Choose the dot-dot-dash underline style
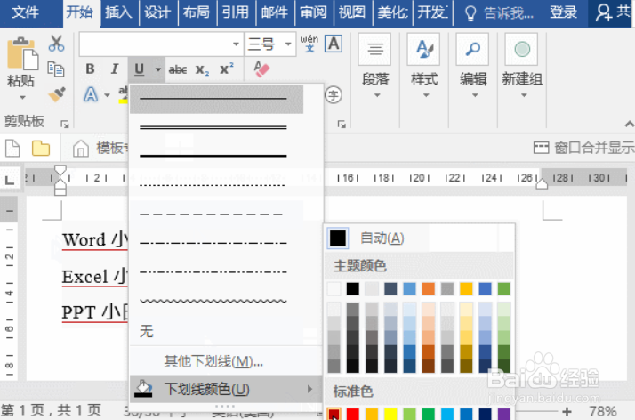The image size is (635, 420). (216, 271)
